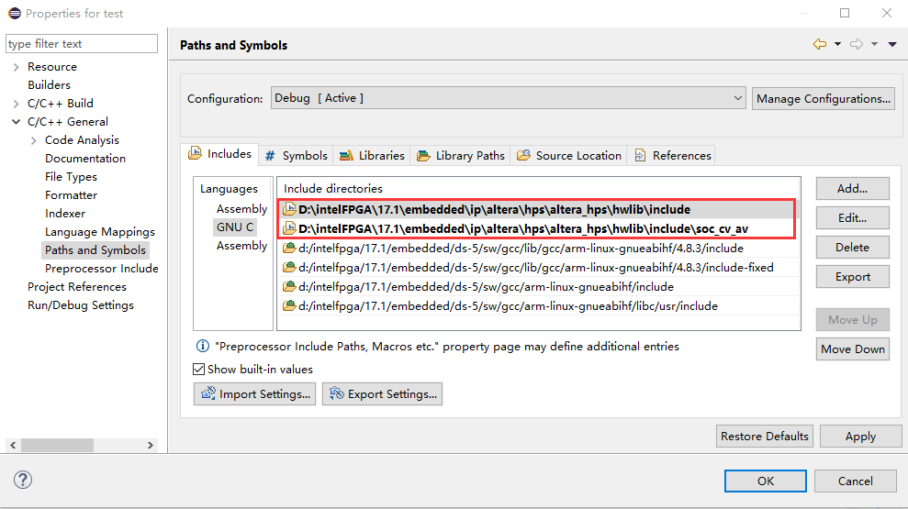Expand the C/C++ Build tree node
Viewport: 908px width, 509px height.
tap(16, 104)
